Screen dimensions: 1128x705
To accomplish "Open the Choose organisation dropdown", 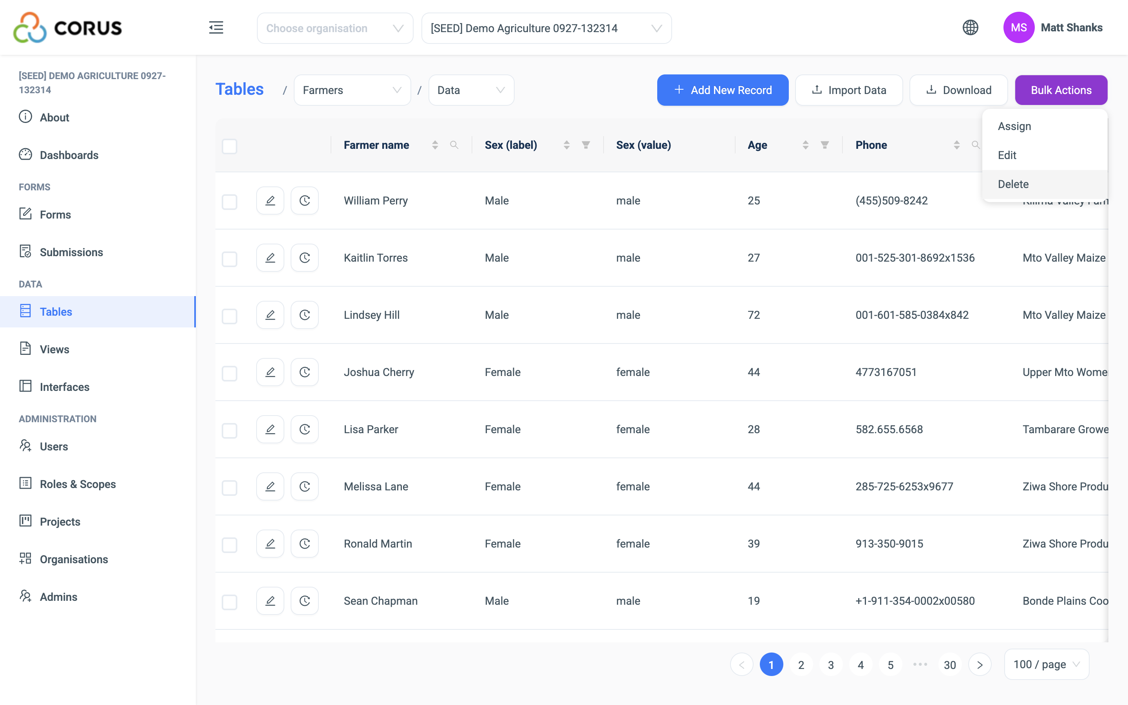I will 335,28.
